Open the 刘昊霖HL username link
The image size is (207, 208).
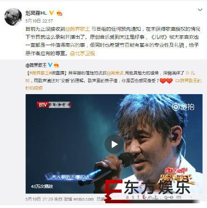[36, 13]
